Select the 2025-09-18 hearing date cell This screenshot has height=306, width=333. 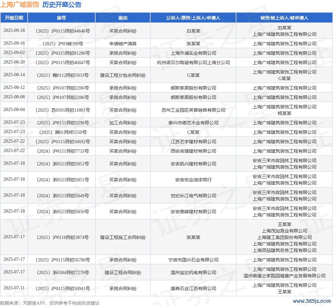pyautogui.click(x=14, y=31)
